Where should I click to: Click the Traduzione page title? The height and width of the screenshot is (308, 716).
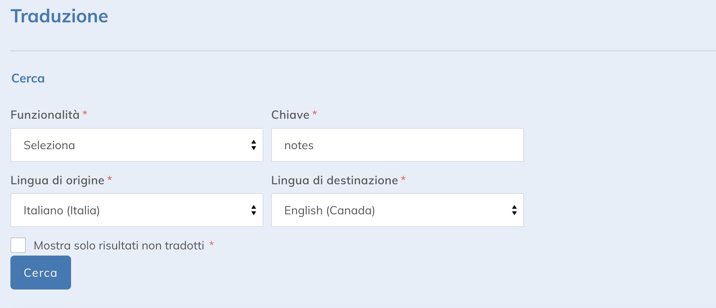coord(59,16)
